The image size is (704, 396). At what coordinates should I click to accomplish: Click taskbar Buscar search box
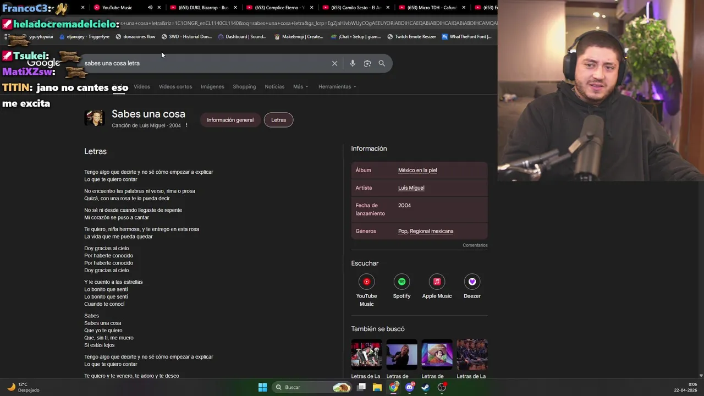(x=312, y=387)
